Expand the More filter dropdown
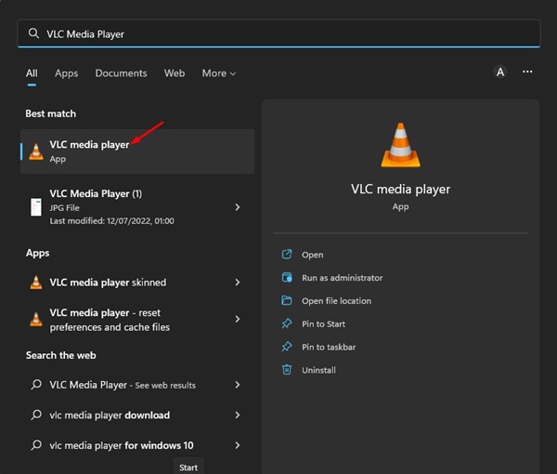This screenshot has width=557, height=474. pyautogui.click(x=219, y=73)
